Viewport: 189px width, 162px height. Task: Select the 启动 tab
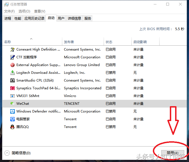(51, 18)
